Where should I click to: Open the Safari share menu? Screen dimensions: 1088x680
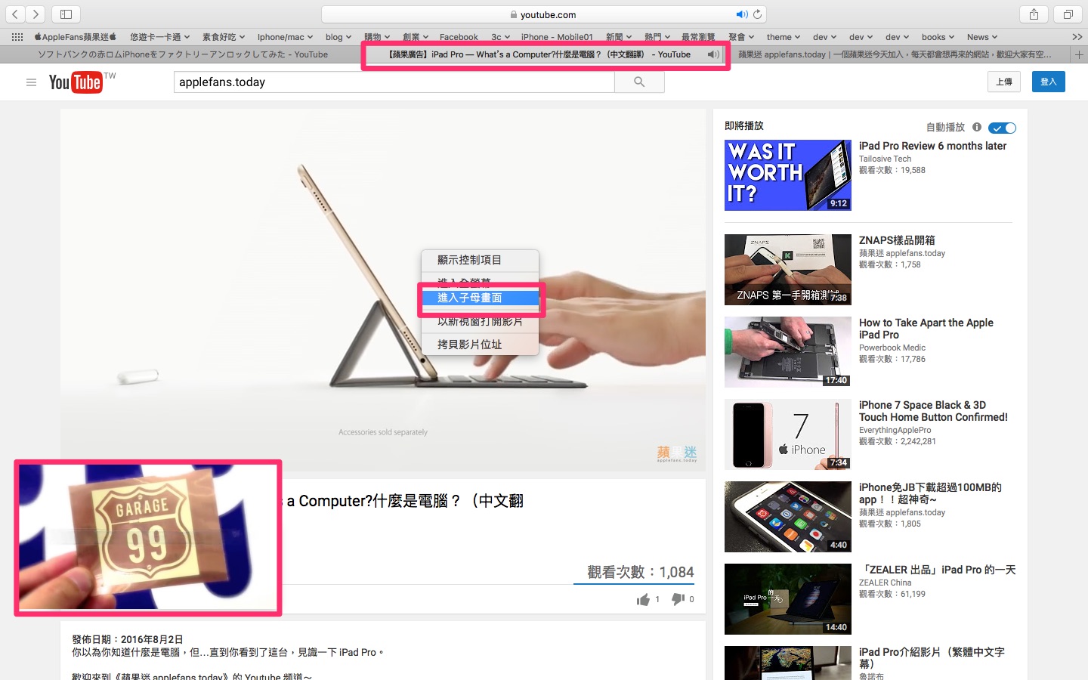1034,14
